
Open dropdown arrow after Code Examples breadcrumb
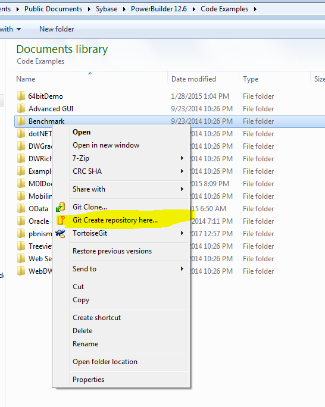pyautogui.click(x=255, y=9)
